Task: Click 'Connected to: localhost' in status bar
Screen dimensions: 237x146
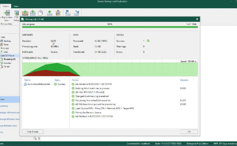Action: 138,144
